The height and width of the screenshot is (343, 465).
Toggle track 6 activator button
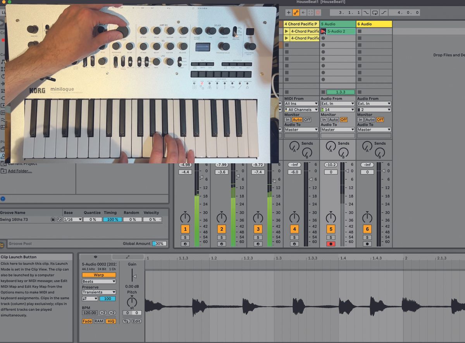[x=367, y=229]
